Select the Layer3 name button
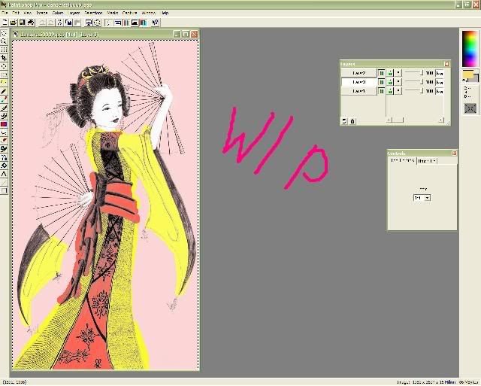This screenshot has width=481, height=386. 358,82
